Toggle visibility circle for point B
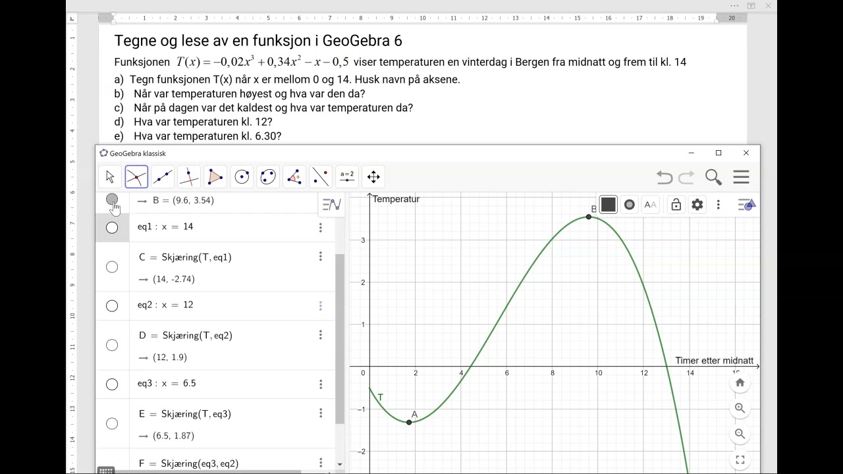The image size is (843, 474). point(112,199)
